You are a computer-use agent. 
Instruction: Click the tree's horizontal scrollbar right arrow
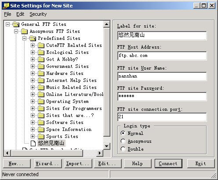(100, 153)
